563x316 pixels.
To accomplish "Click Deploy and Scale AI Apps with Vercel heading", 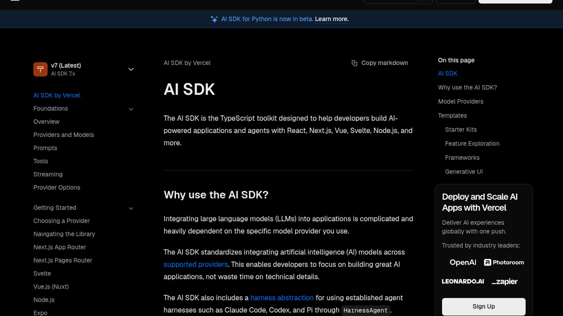I will click(480, 202).
